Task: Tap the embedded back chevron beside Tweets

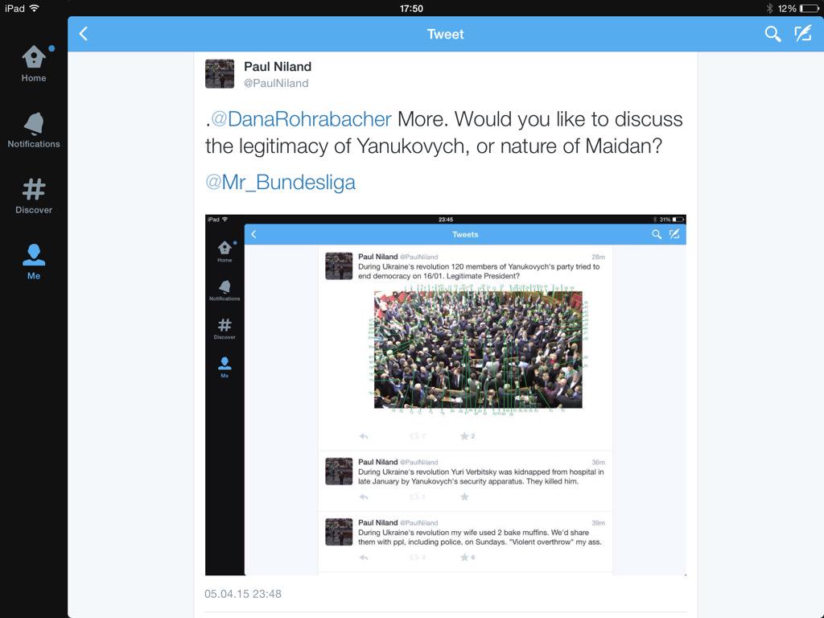Action: (253, 234)
